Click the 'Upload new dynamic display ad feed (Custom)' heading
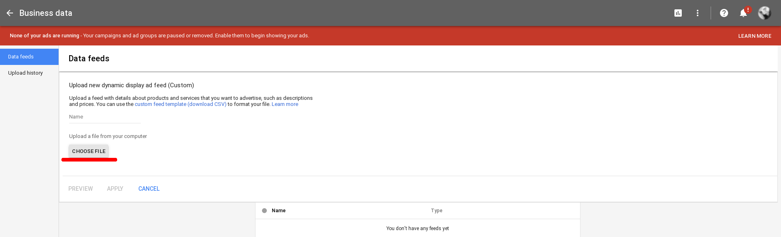Viewport: 781px width, 237px height. [x=131, y=85]
